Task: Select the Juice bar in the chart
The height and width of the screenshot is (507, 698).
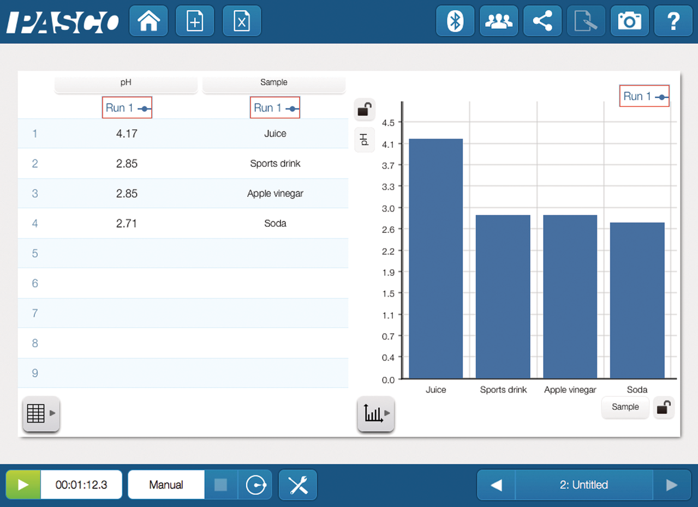Action: pyautogui.click(x=435, y=258)
